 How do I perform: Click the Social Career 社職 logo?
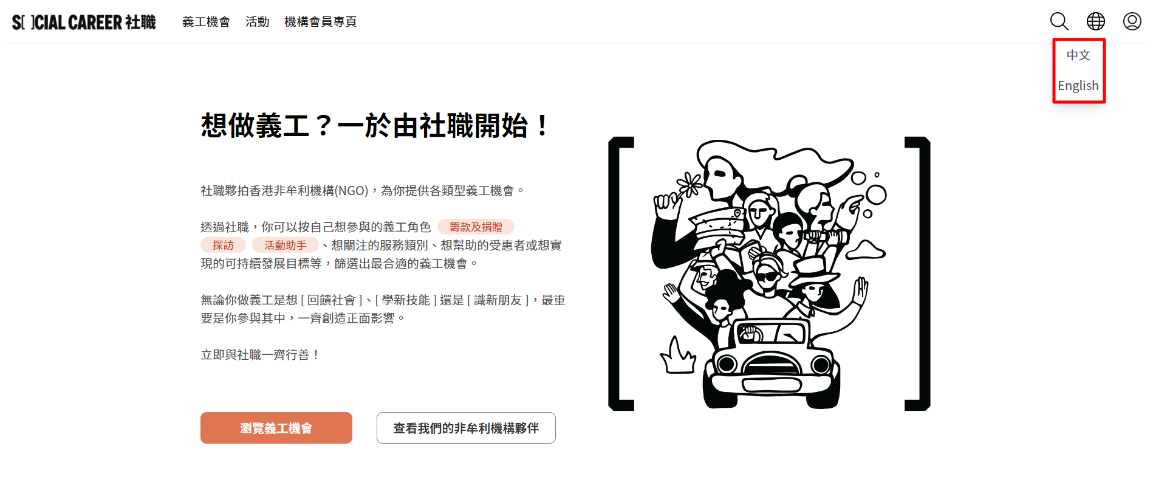click(84, 22)
